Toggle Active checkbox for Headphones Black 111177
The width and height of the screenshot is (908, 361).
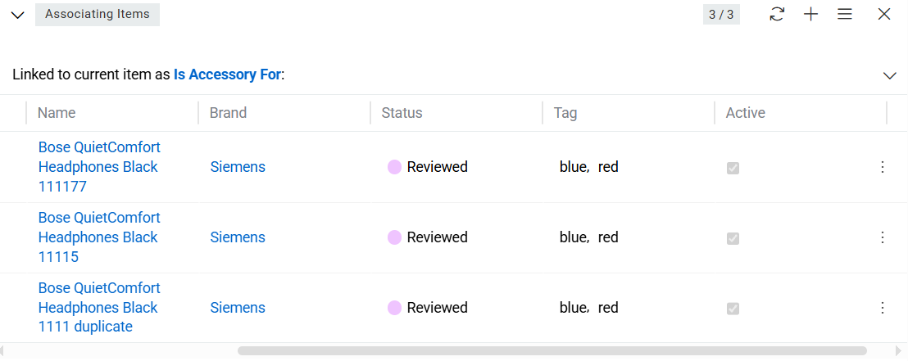point(733,168)
